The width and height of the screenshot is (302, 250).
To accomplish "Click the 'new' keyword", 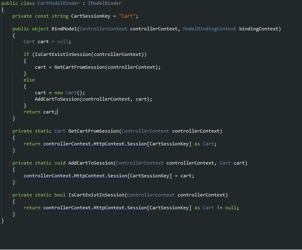I will [x=58, y=93].
